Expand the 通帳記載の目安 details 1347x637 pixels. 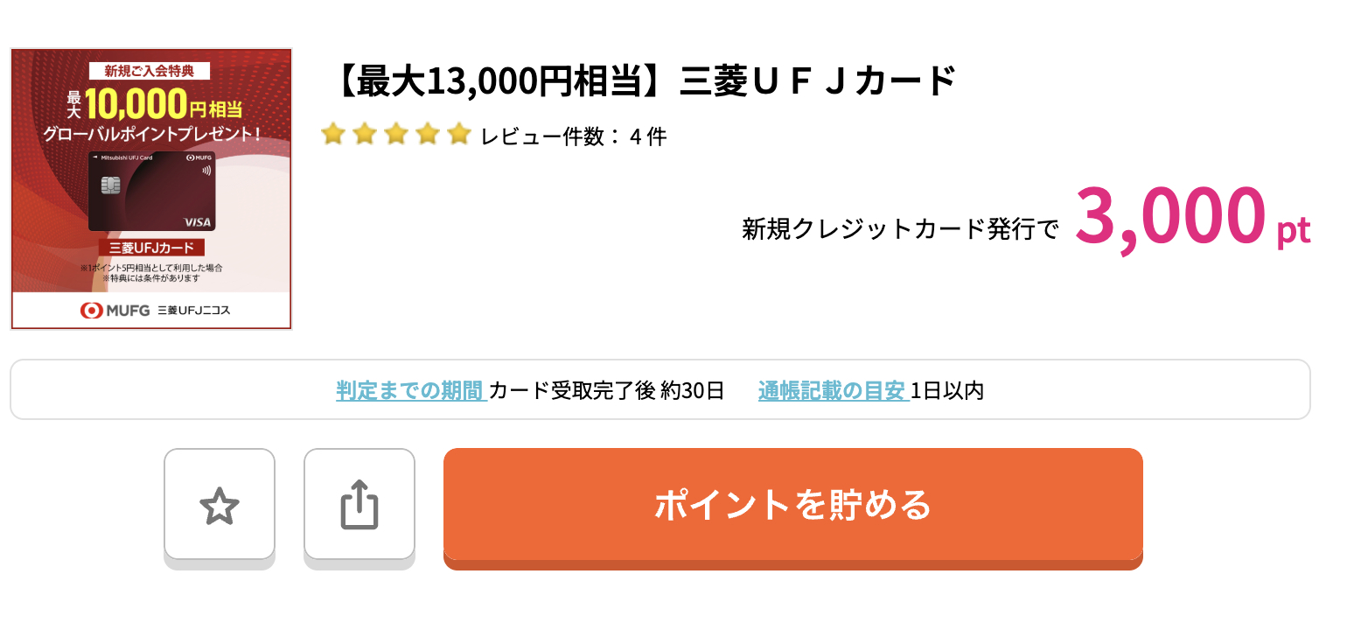[x=833, y=390]
